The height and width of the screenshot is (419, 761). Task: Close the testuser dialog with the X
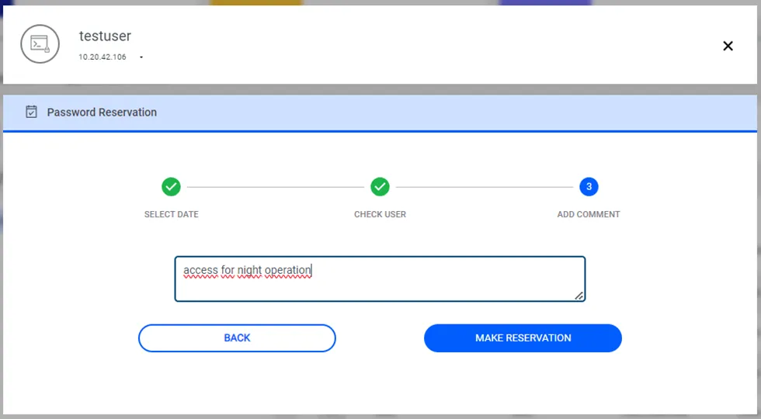(x=728, y=46)
